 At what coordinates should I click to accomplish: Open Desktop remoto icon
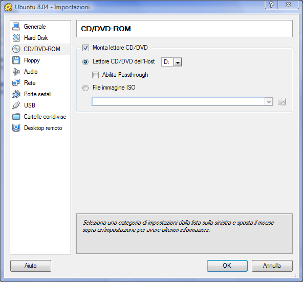(x=16, y=128)
